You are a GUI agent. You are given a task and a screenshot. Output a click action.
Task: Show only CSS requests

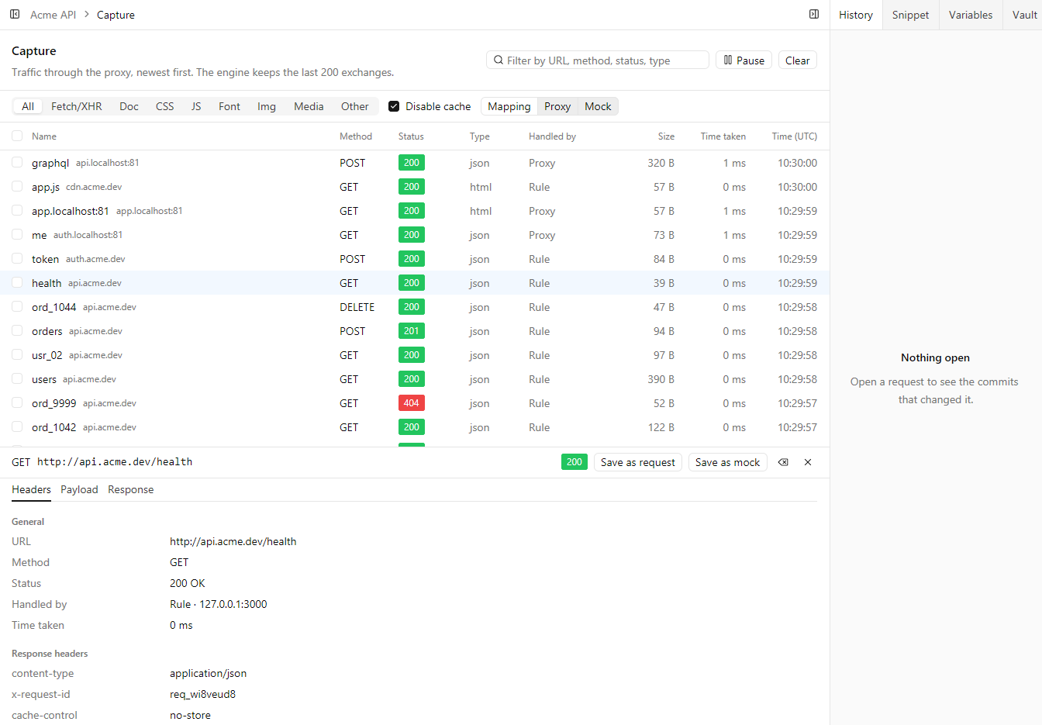164,106
